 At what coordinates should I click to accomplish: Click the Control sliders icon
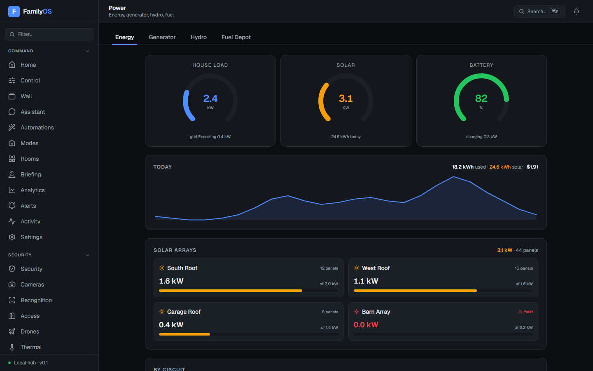pos(12,80)
